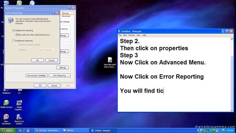Click the "Step 3" line in Notepad

coord(129,55)
